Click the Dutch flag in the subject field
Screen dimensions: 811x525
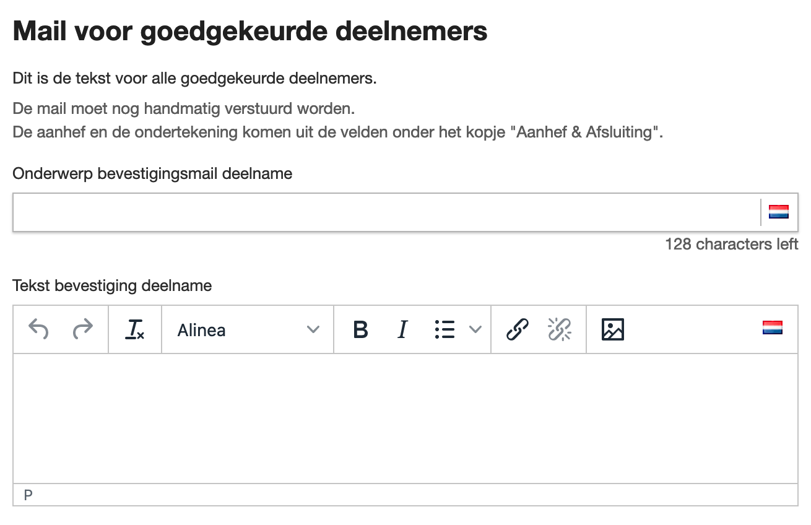click(x=778, y=212)
